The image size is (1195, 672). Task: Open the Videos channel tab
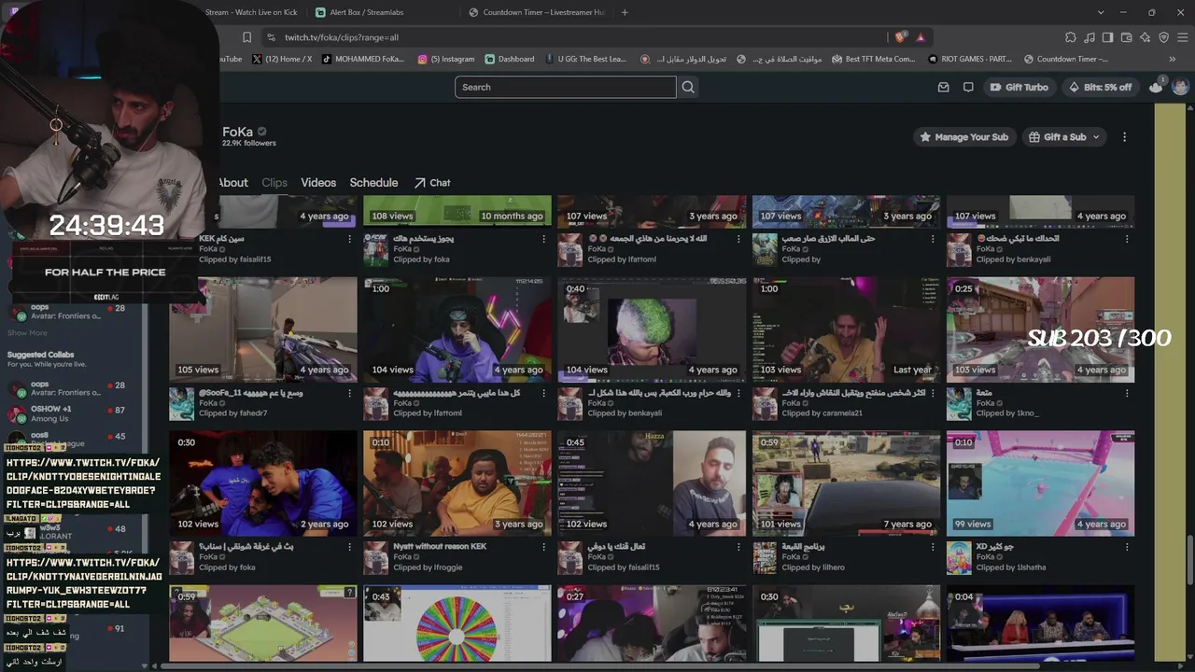(318, 183)
